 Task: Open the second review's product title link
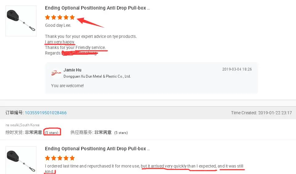(x=97, y=149)
